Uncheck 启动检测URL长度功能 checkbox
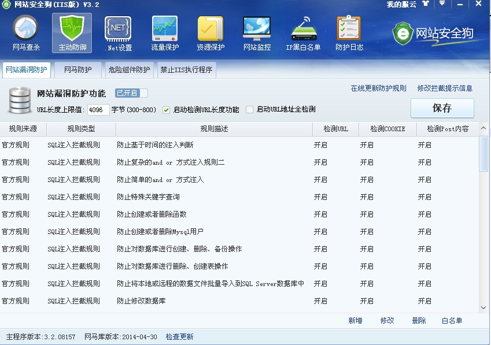This screenshot has width=491, height=345. 167,110
